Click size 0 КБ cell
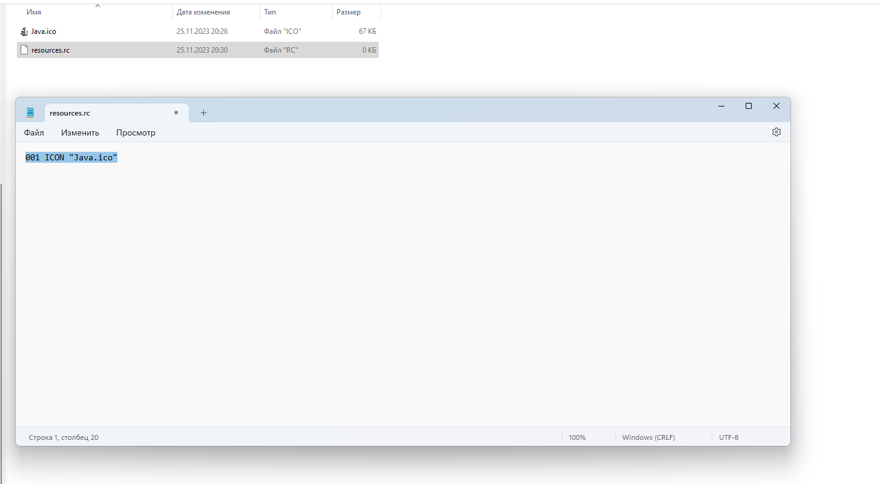This screenshot has width=880, height=484. [369, 50]
